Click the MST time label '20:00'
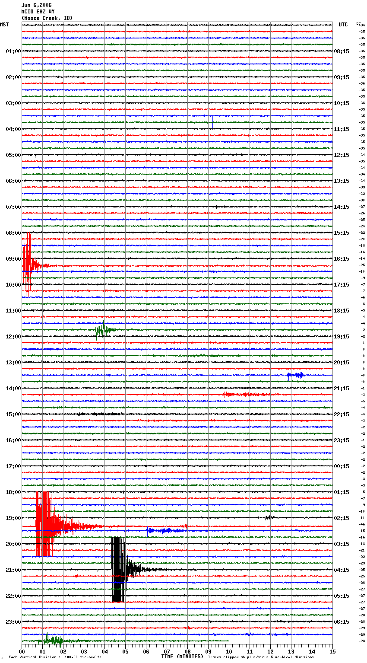This screenshot has height=663, width=367. [x=13, y=544]
